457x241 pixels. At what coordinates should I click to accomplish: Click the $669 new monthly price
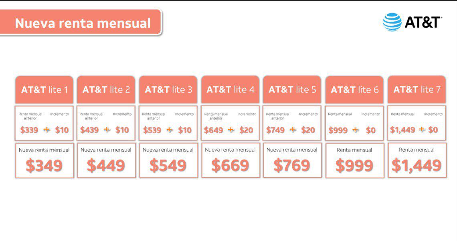pyautogui.click(x=230, y=165)
